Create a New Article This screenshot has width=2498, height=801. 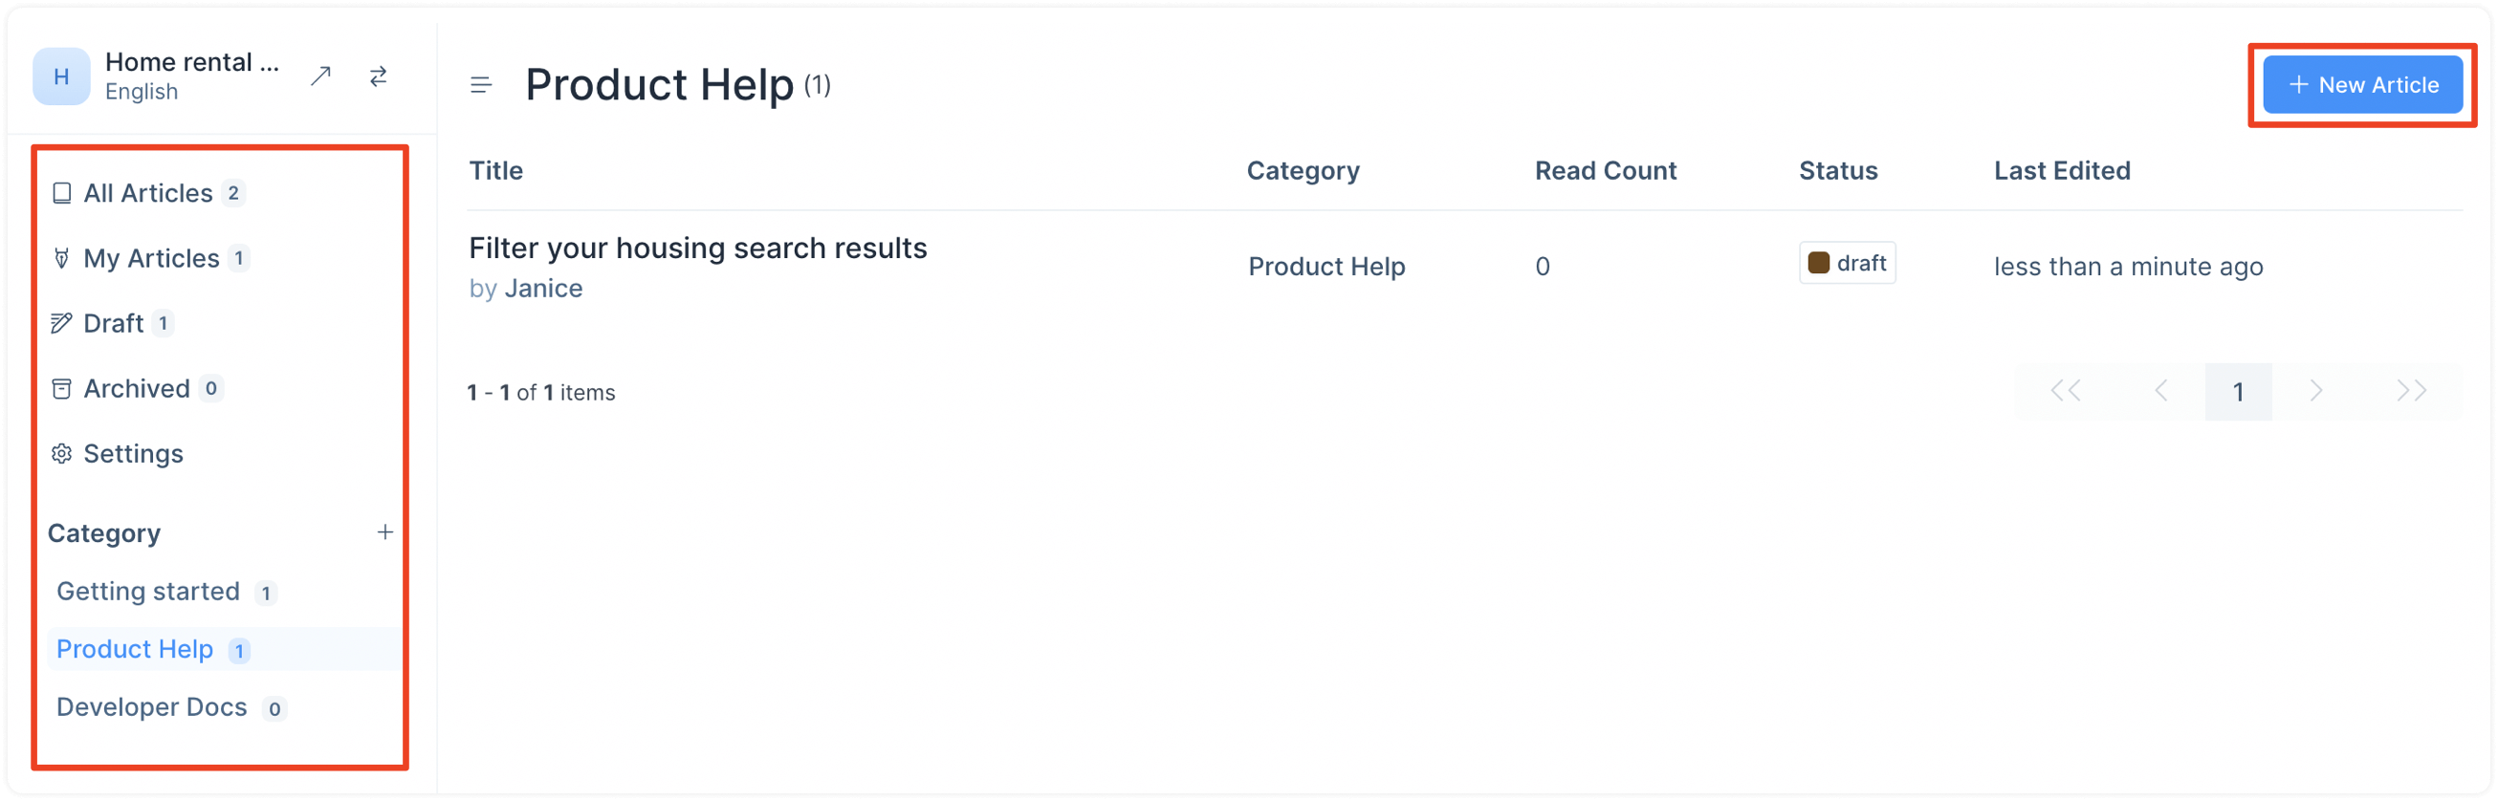click(2362, 84)
